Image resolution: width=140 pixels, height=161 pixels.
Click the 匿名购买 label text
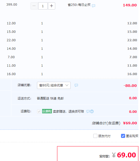(132, 136)
